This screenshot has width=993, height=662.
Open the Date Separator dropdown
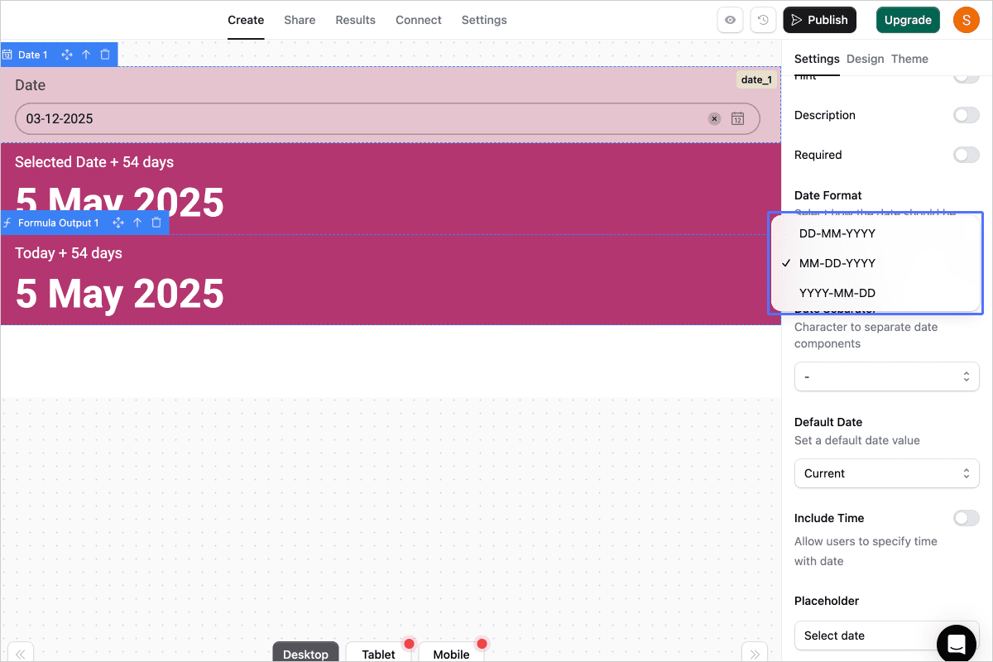point(886,377)
